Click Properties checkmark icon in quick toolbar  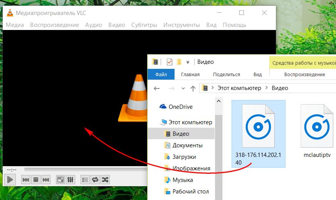170,62
